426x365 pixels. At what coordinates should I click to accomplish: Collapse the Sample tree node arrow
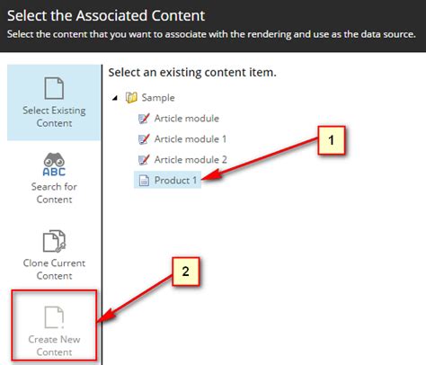(115, 98)
